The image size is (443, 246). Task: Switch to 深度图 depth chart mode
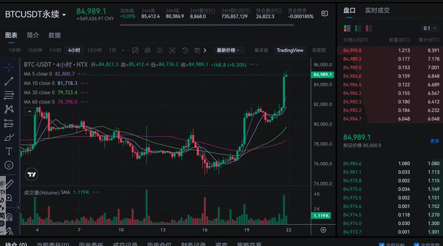click(319, 50)
